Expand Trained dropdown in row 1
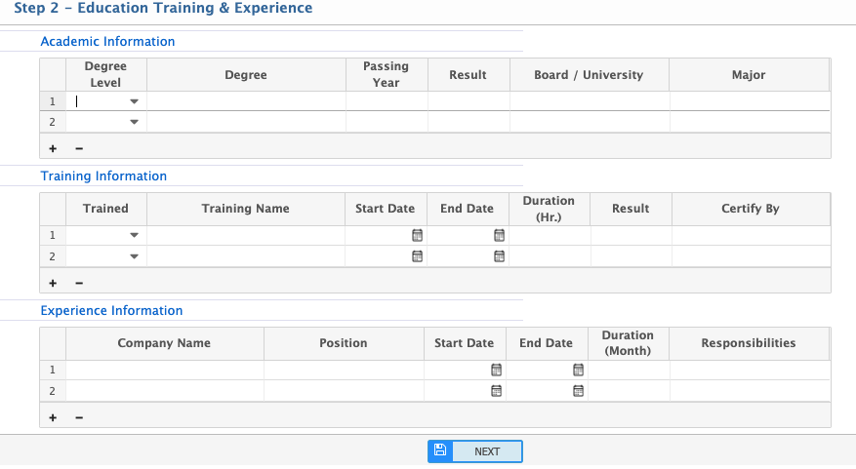The image size is (856, 469). click(x=134, y=235)
